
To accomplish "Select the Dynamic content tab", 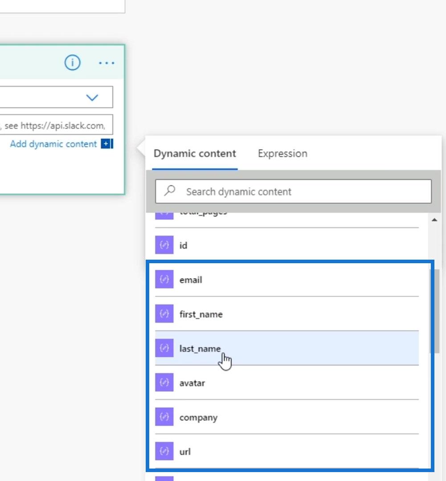I will point(195,153).
